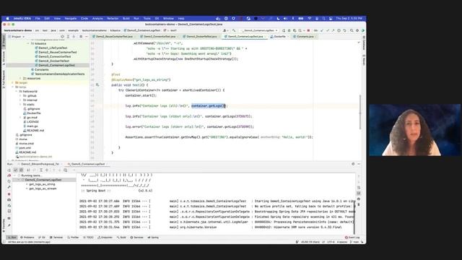
Task: Collapse the helloworld folder
Action: click(17, 92)
